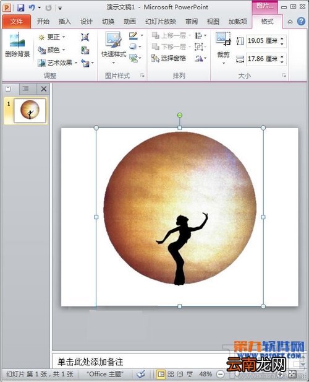Click Bring Forward (上移一层)

pyautogui.click(x=171, y=35)
